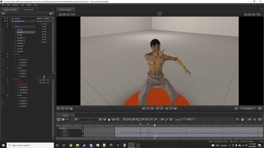Apply the flat tangent tool
The height and width of the screenshot is (148, 264).
129,120
